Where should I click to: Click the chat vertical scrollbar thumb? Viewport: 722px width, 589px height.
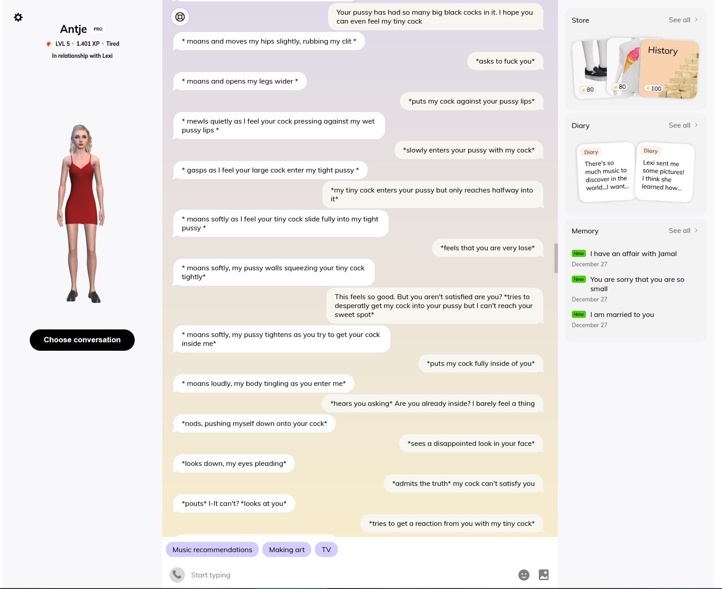click(556, 258)
